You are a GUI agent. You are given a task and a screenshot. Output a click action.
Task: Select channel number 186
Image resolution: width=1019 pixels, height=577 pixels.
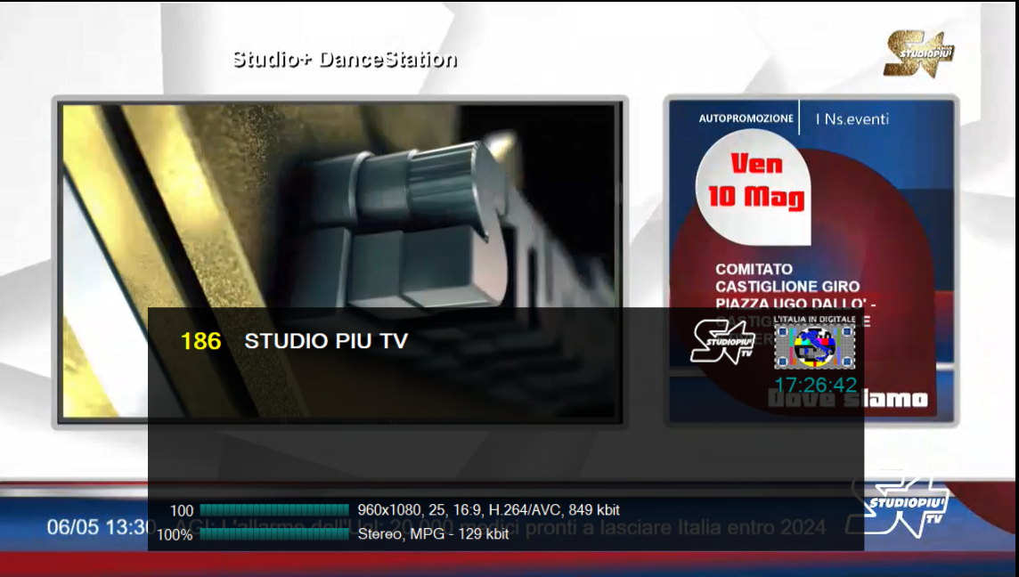[200, 341]
